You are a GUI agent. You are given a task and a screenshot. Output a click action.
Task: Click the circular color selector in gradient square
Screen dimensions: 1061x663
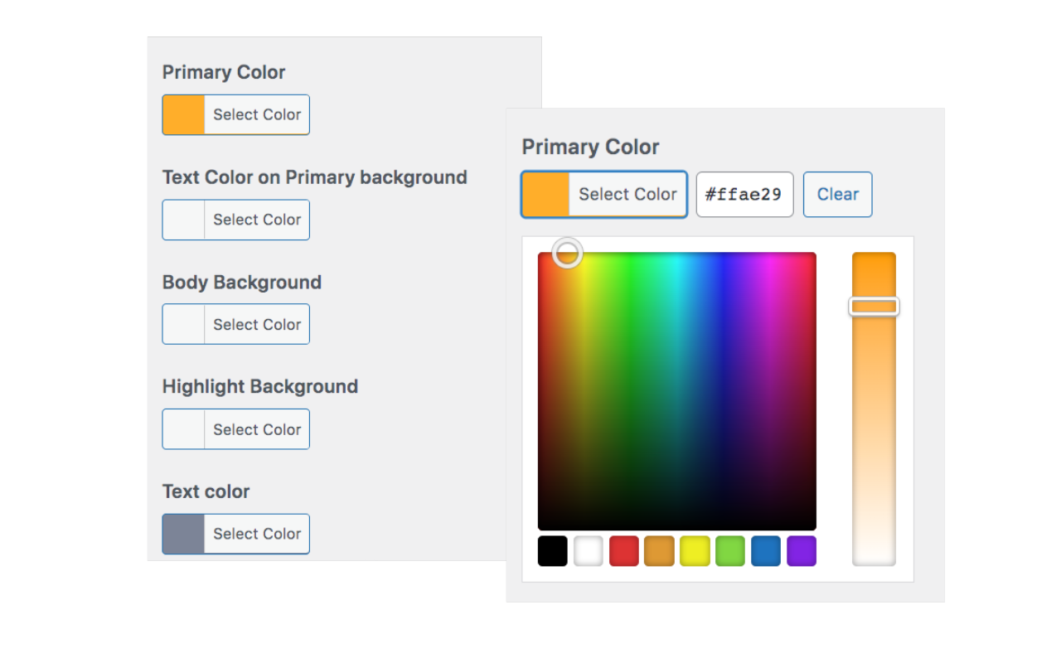point(567,253)
